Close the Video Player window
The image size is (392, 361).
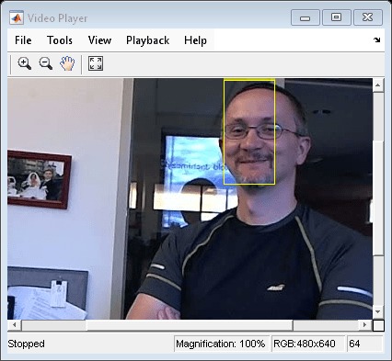368,17
